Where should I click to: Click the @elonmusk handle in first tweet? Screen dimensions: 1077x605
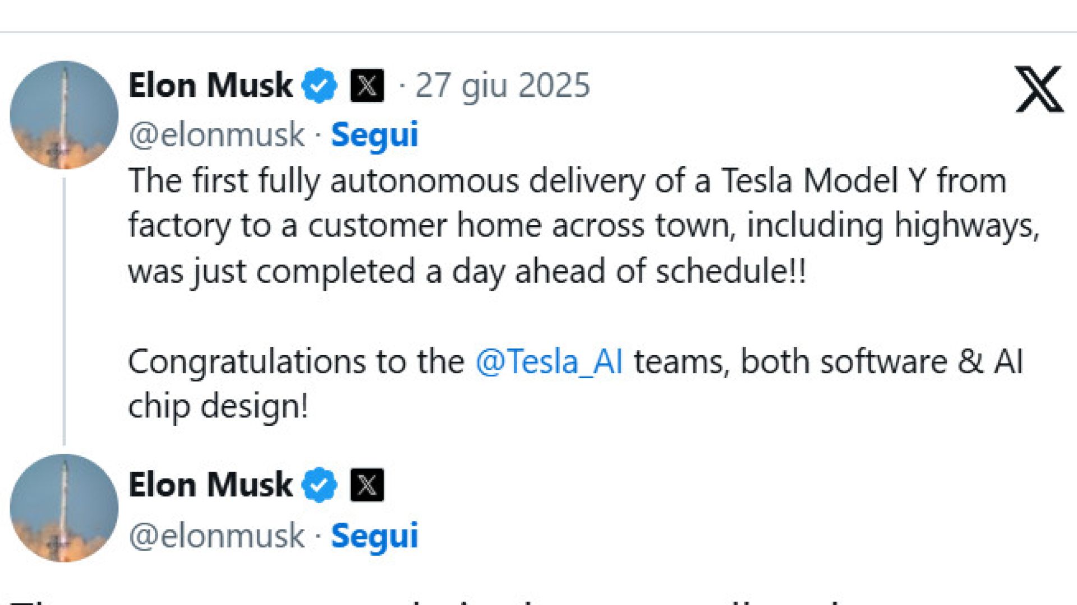(217, 135)
